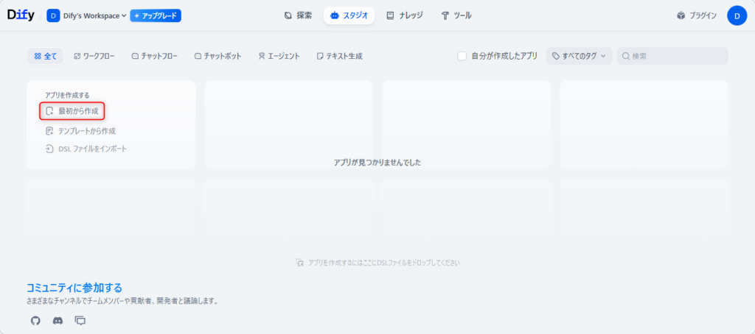Go to the ツール tab

pos(456,15)
